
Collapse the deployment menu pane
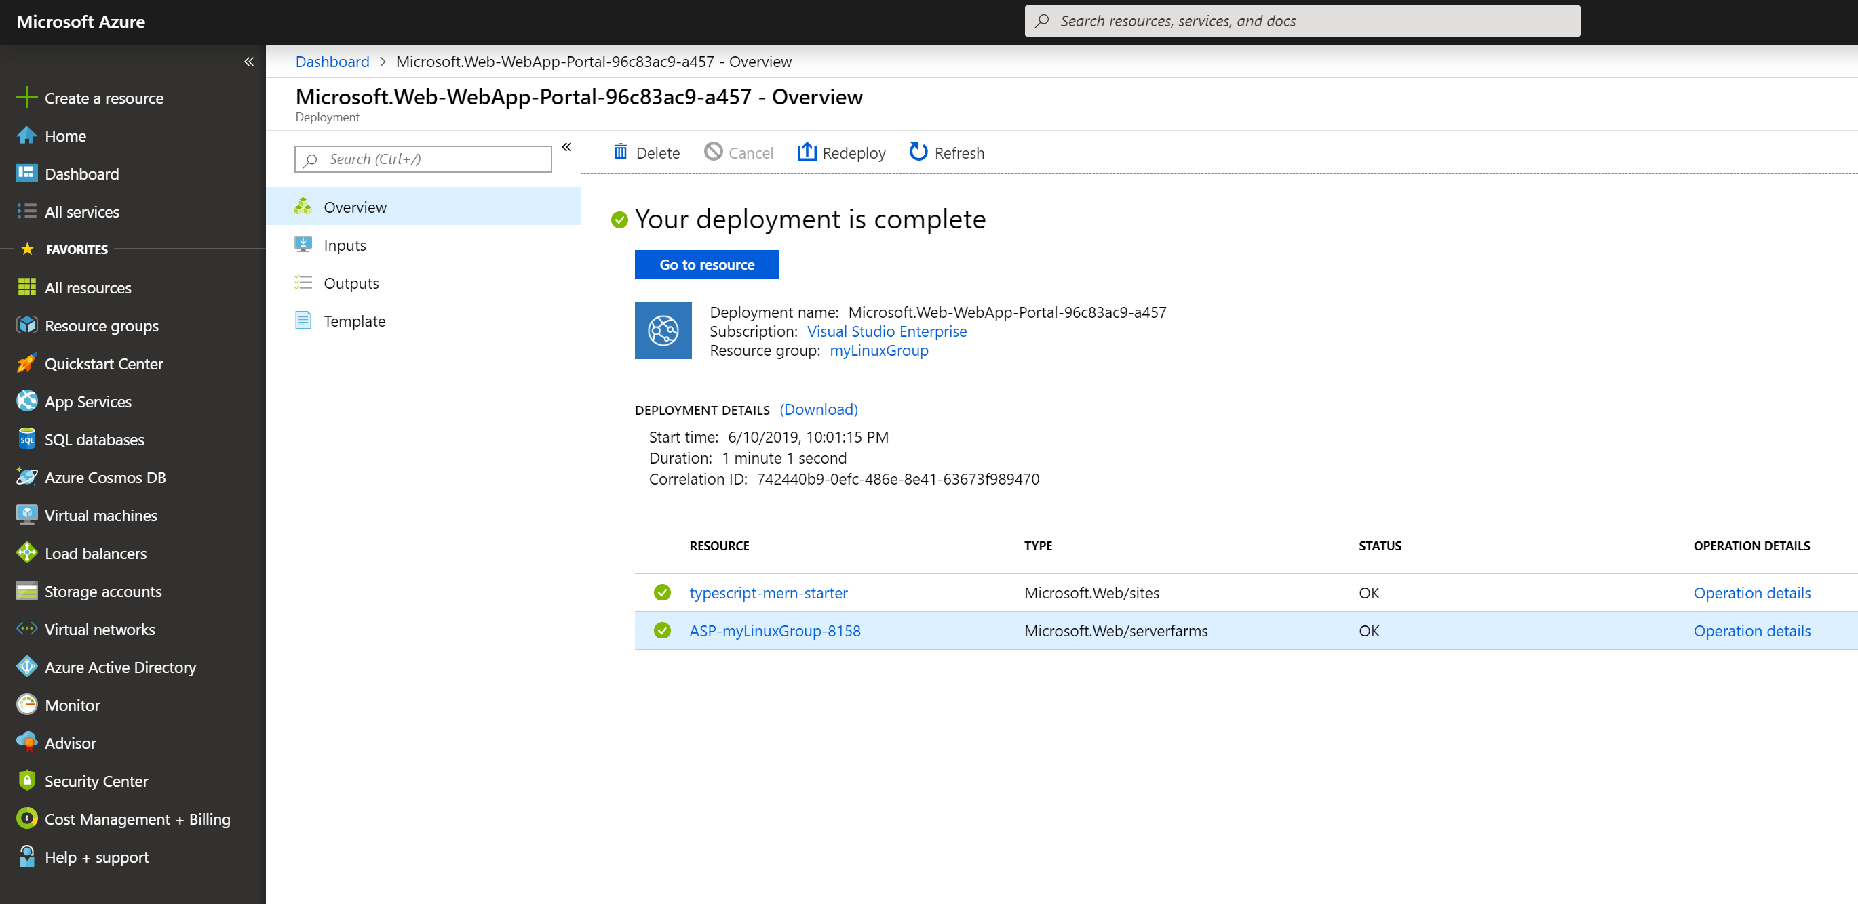567,147
